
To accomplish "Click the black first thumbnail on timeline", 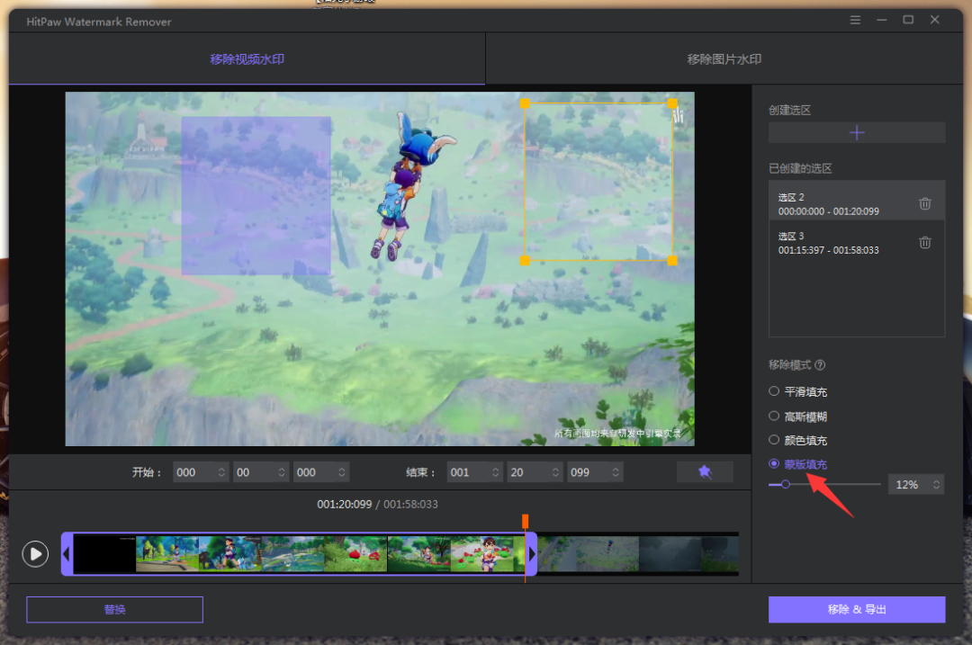I will click(x=104, y=554).
